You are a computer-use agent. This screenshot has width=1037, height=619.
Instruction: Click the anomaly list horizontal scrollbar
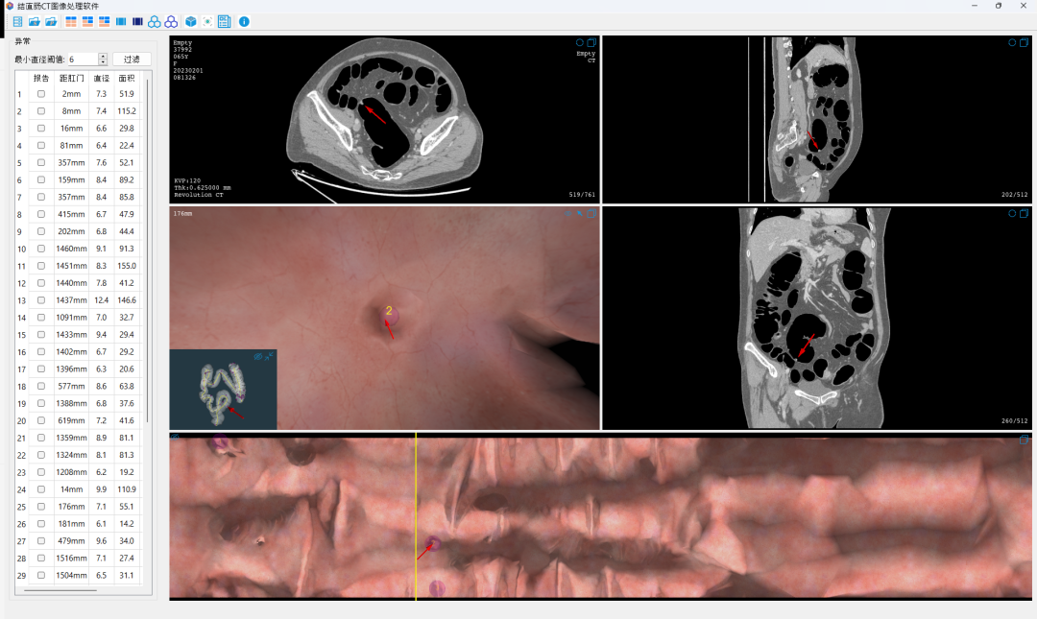(60, 590)
